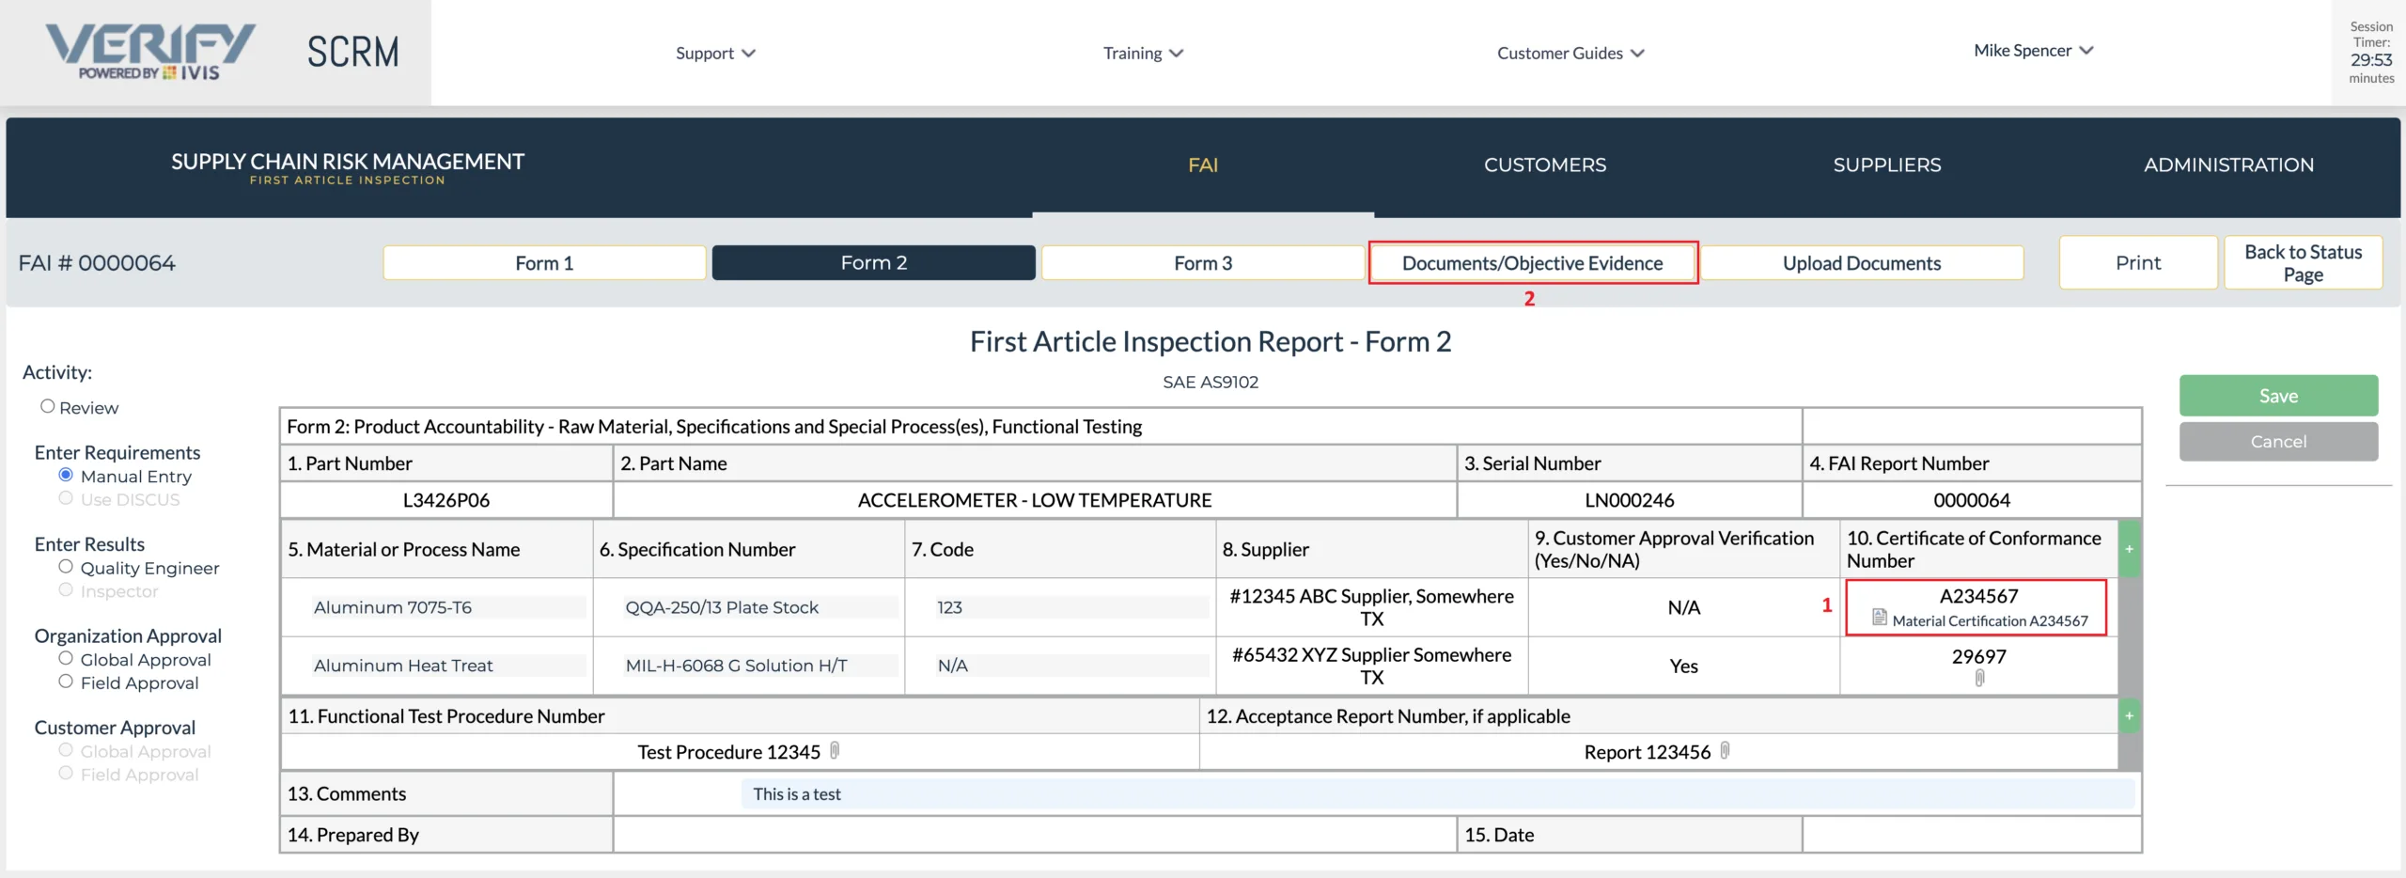
Task: Select the Quality Engineer radio button
Action: click(66, 566)
